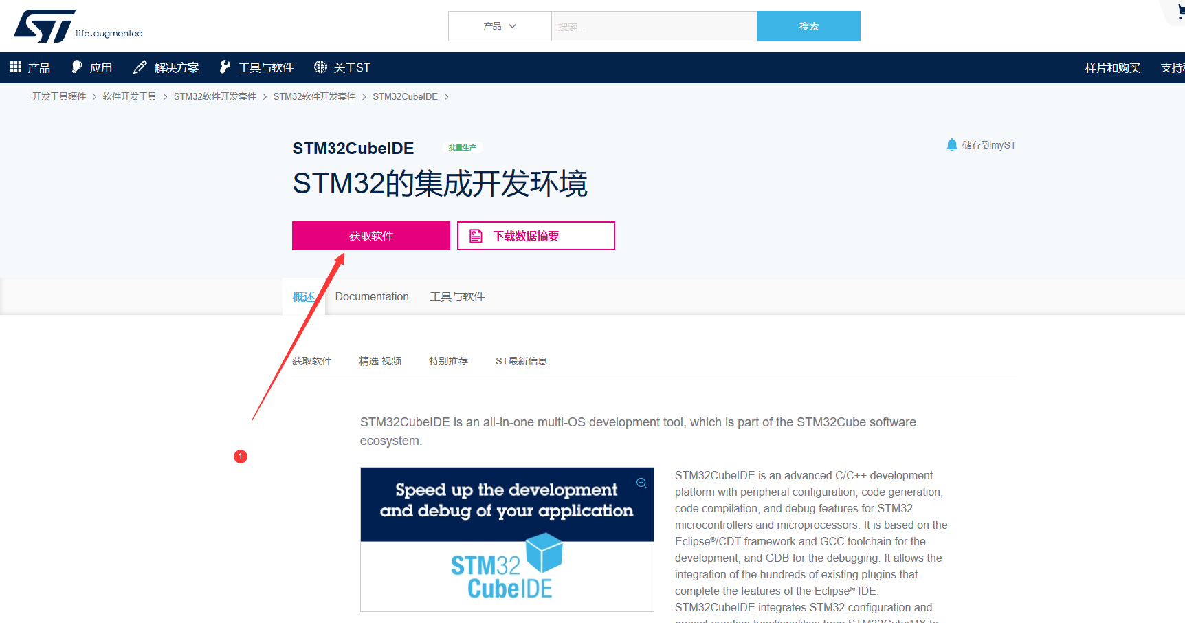Jump to 获取软件 section anchor
This screenshot has height=623, width=1185.
(312, 361)
